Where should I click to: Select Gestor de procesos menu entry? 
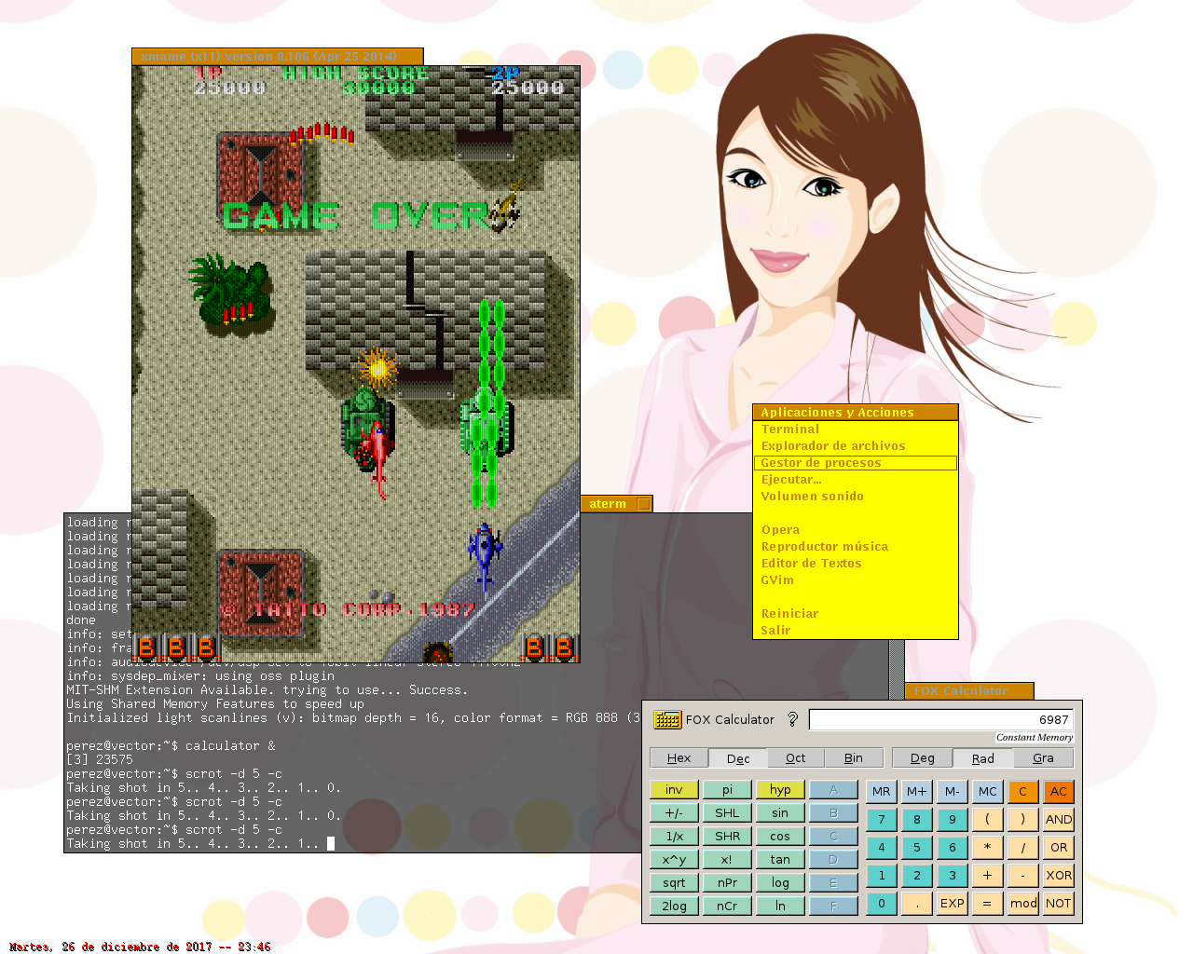tap(856, 463)
